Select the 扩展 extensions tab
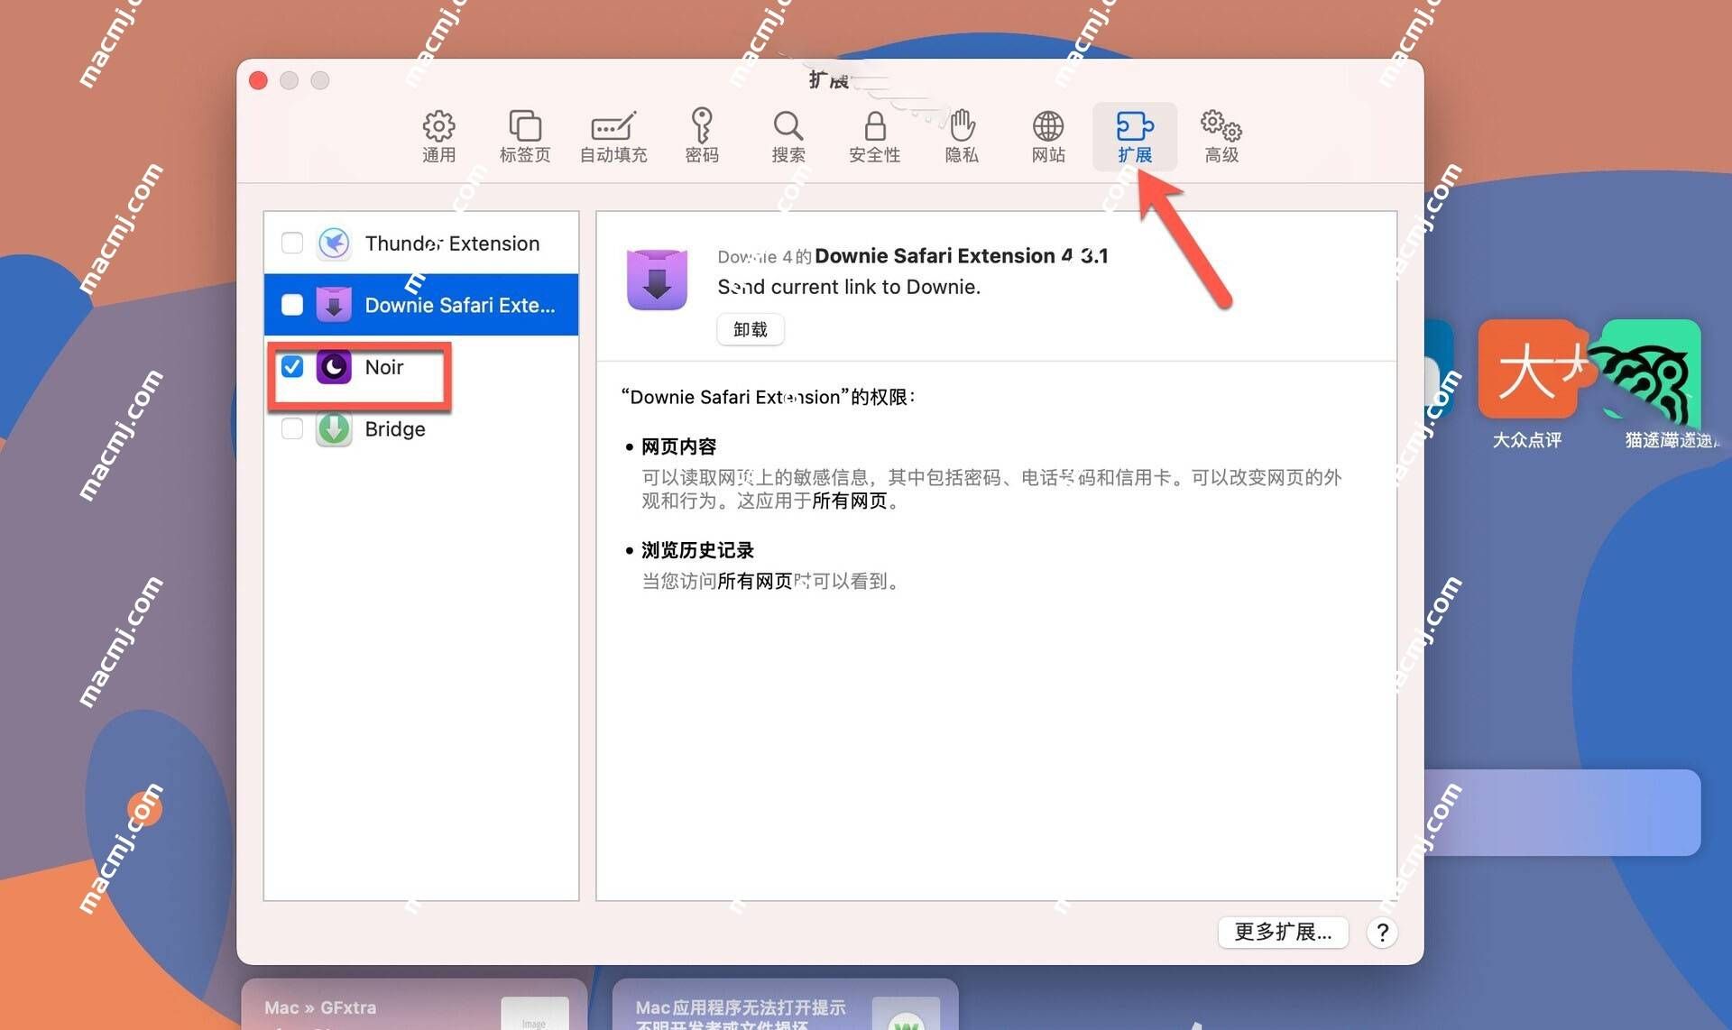 (x=1135, y=136)
